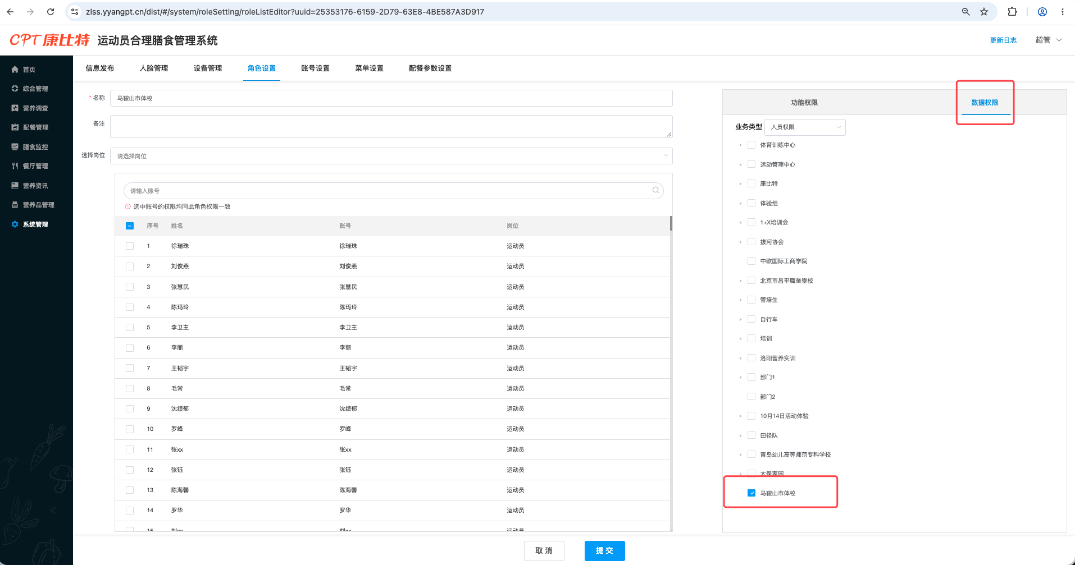Viewport: 1075px width, 565px height.
Task: Open the 选择岗位 dropdown
Action: pyautogui.click(x=391, y=156)
